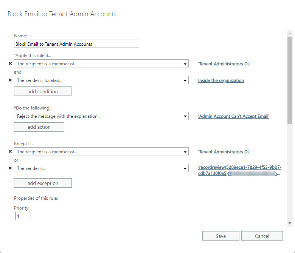Open 'The sender is...' exception dropdown
This screenshot has width=295, height=253.
(101, 168)
